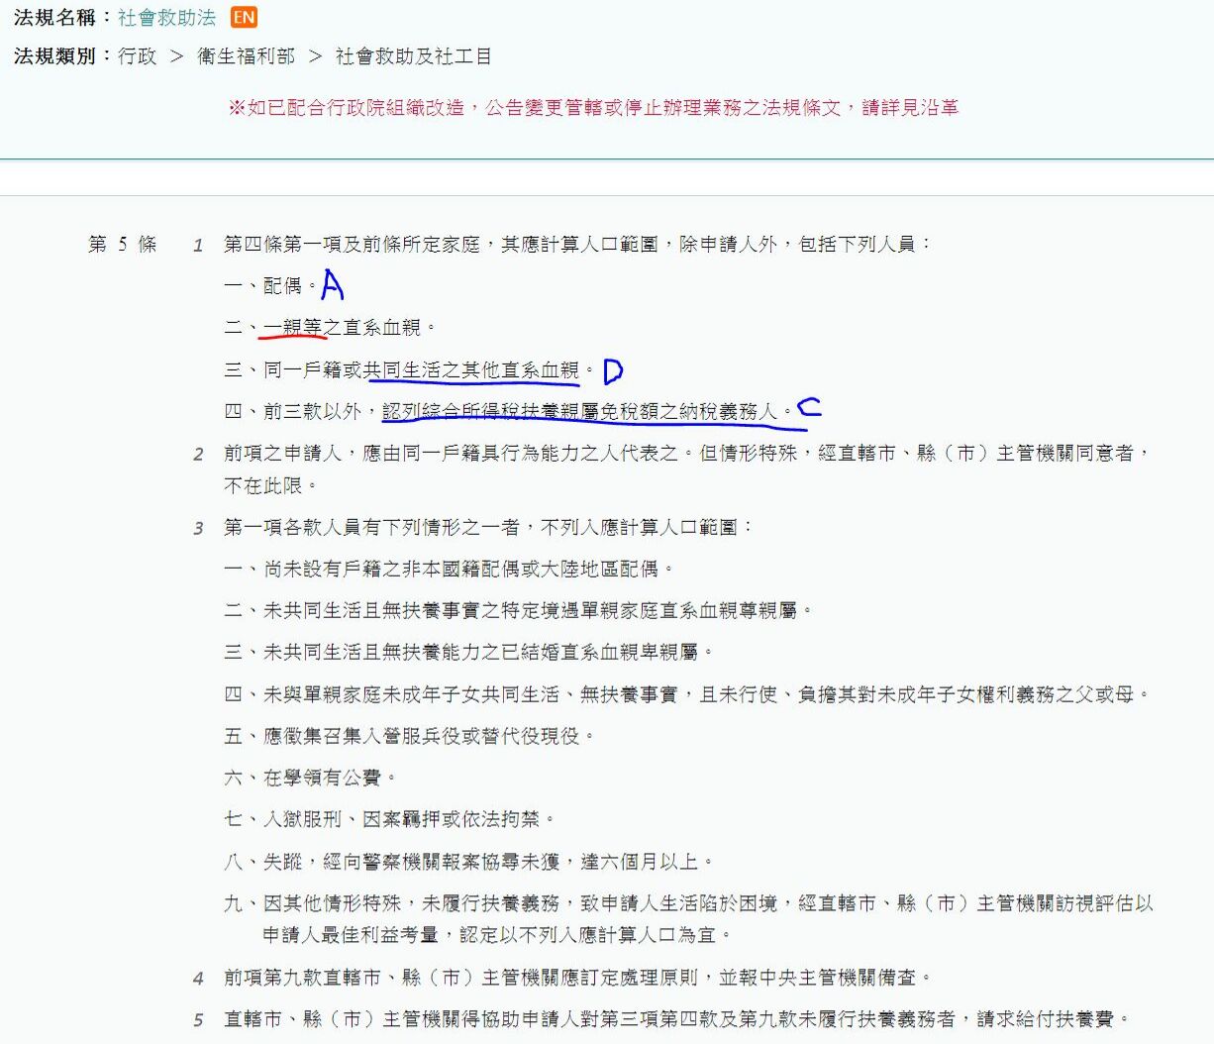
Task: Click paragraph number 4 beside 前項第九款
Action: tap(198, 979)
